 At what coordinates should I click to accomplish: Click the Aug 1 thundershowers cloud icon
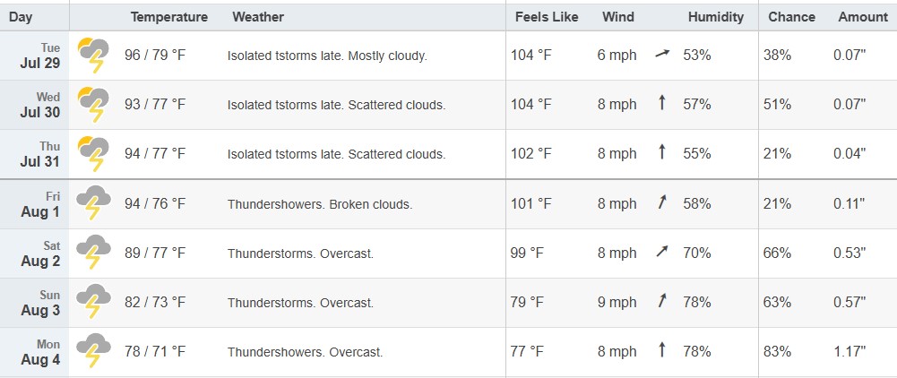click(93, 203)
